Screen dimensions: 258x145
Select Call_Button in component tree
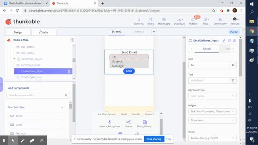(x=27, y=47)
